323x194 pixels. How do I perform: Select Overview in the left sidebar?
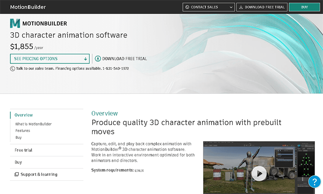[x=24, y=115]
